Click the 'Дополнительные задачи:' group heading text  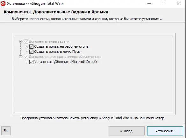tap(50, 41)
